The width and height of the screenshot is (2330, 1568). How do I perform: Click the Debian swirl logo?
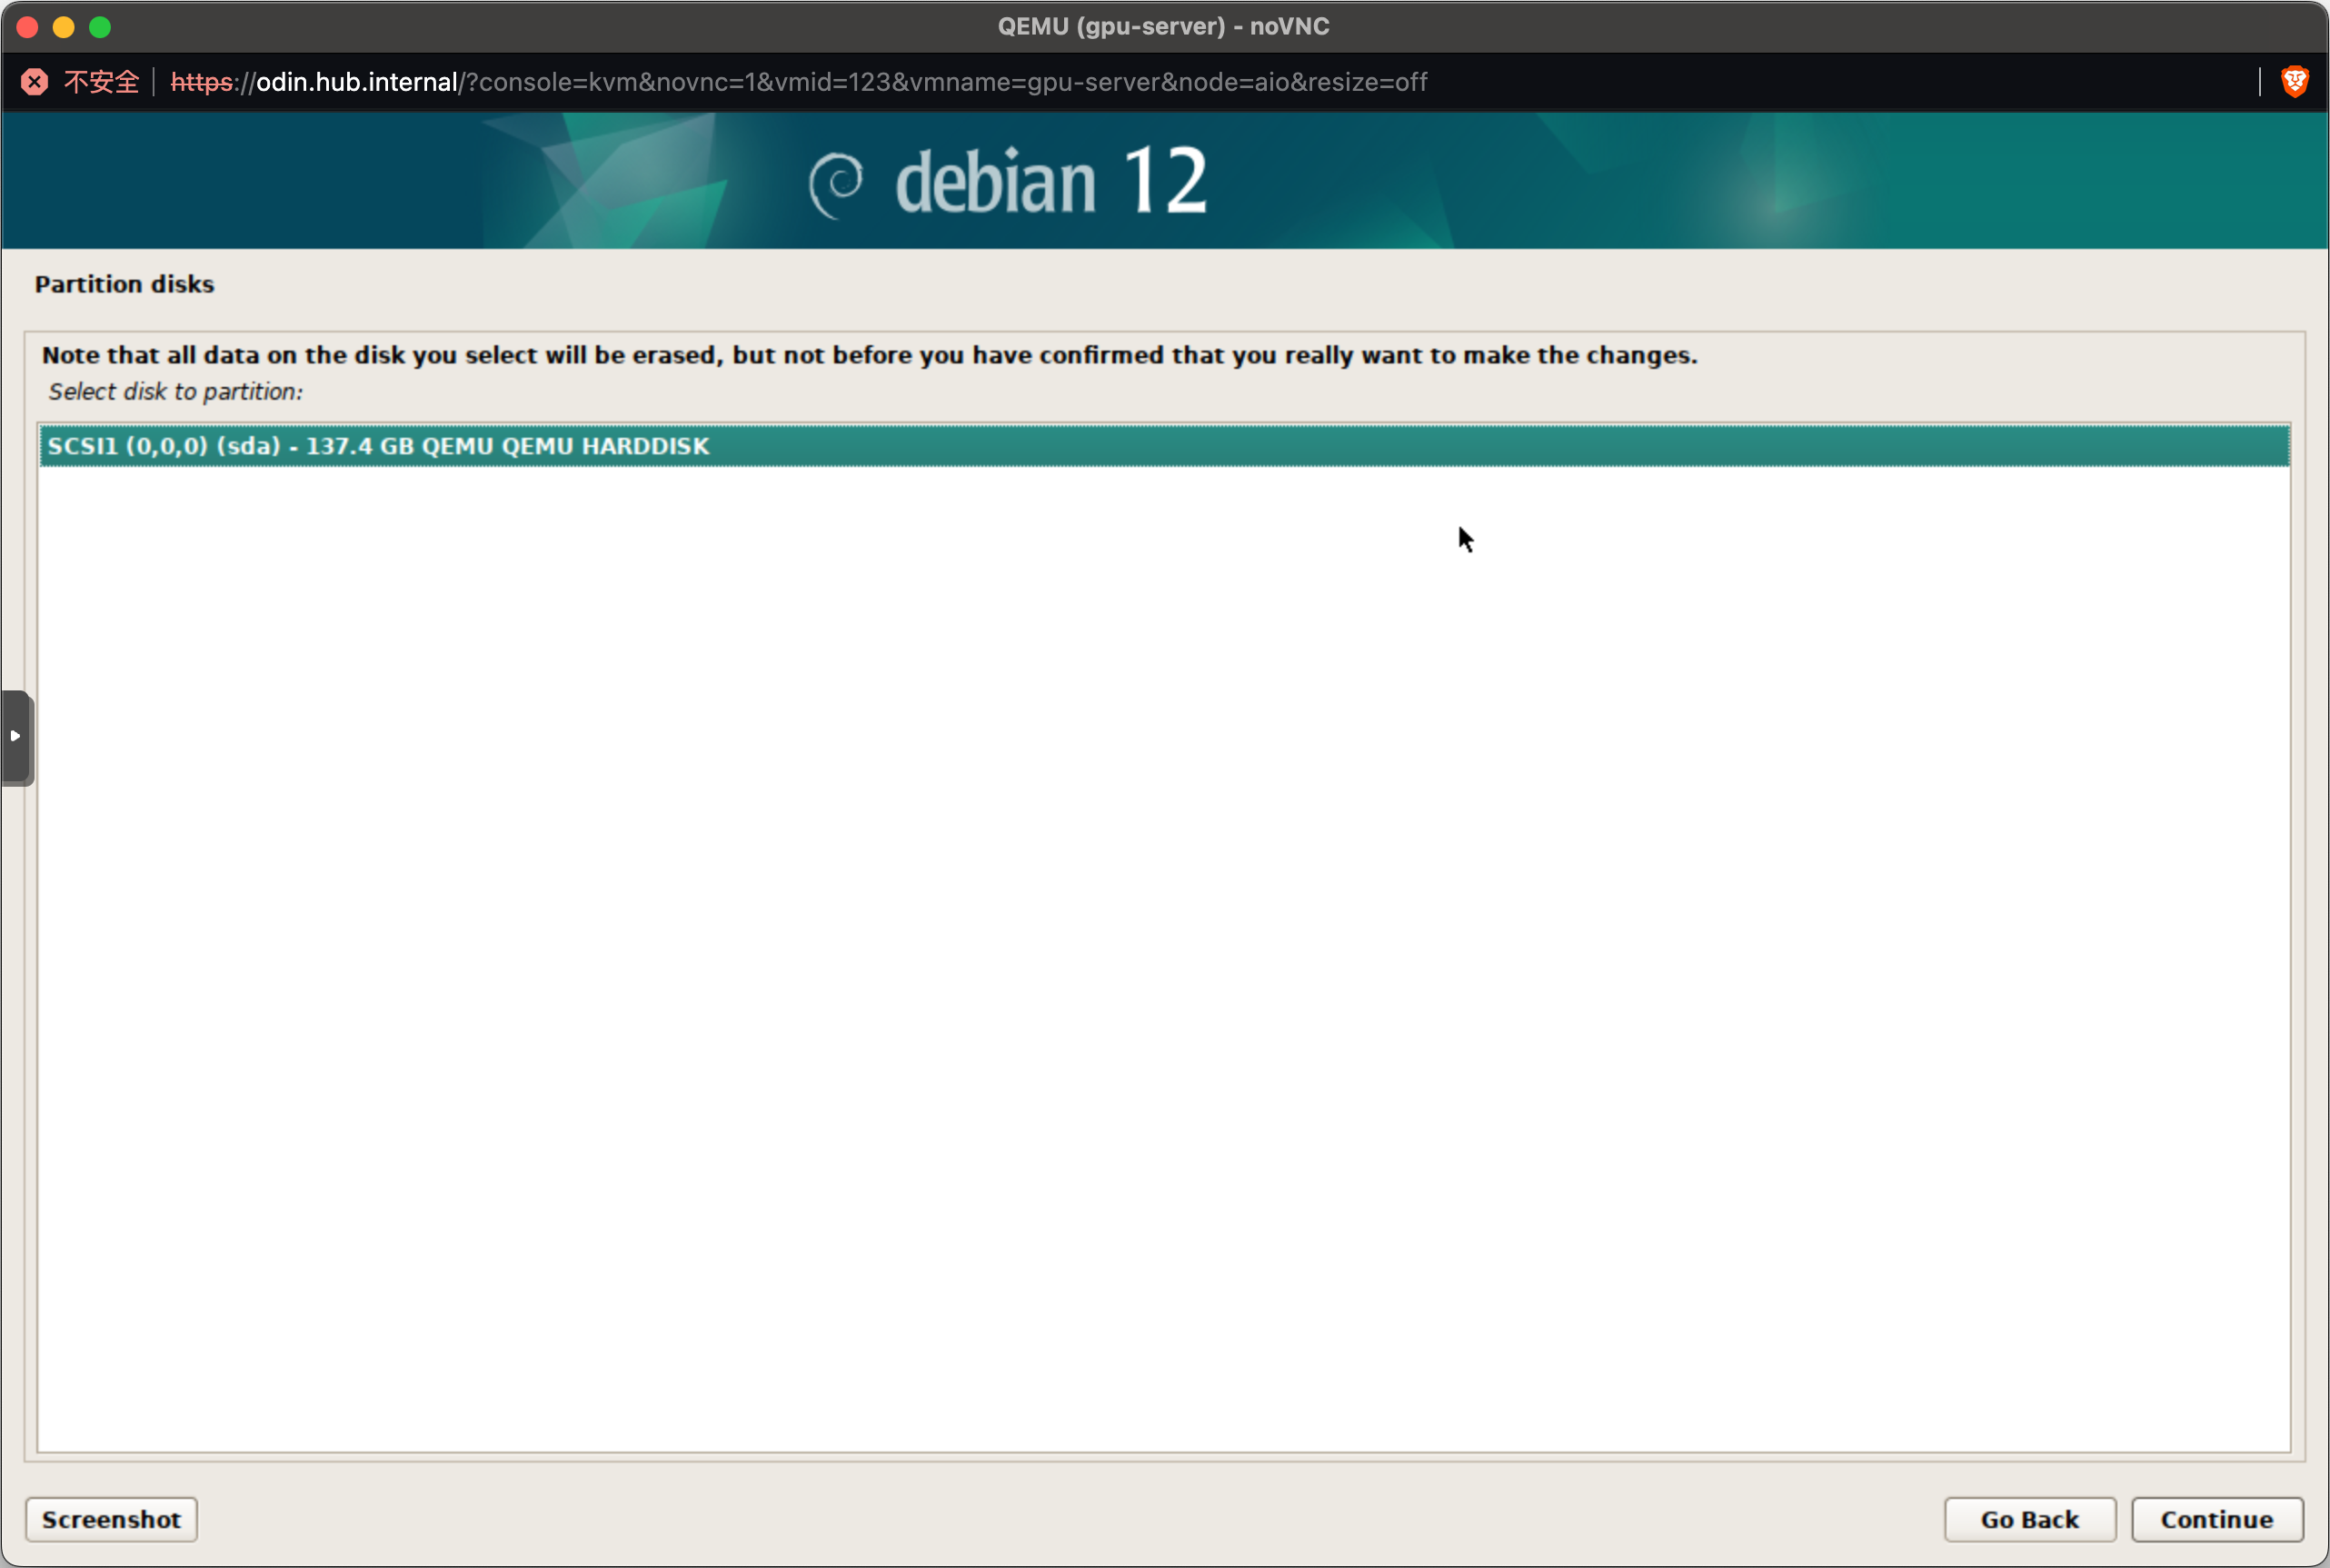point(836,184)
